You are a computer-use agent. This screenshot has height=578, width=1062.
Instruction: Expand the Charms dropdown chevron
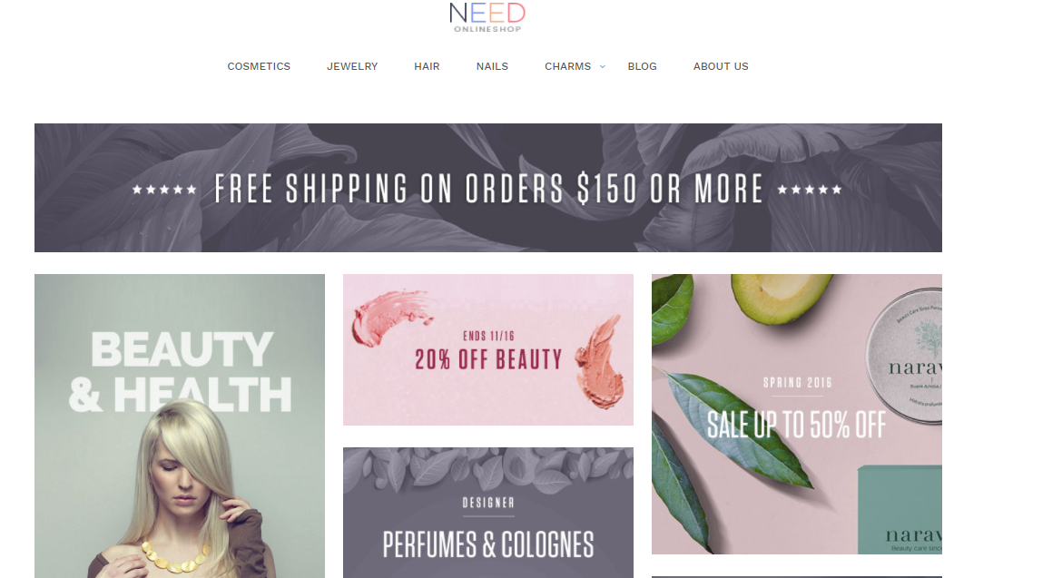(602, 66)
